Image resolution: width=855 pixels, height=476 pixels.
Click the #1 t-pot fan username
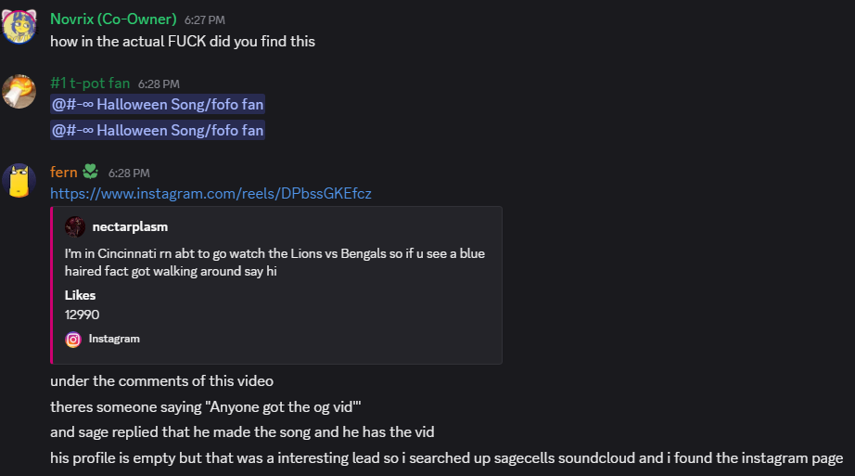tap(90, 84)
